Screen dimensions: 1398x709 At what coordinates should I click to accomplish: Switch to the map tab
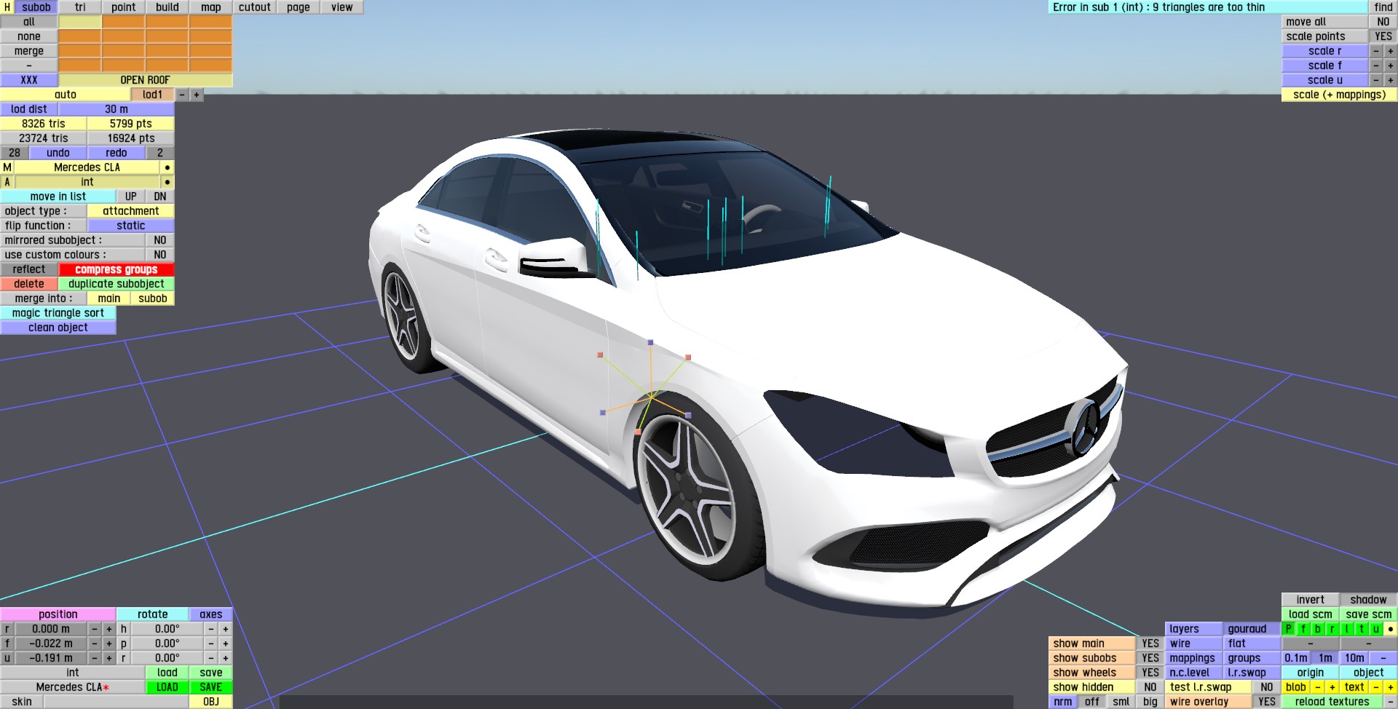click(x=211, y=7)
